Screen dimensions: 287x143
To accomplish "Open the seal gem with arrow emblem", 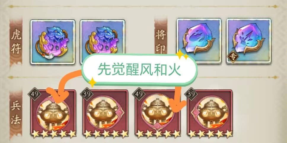I will (249, 41).
